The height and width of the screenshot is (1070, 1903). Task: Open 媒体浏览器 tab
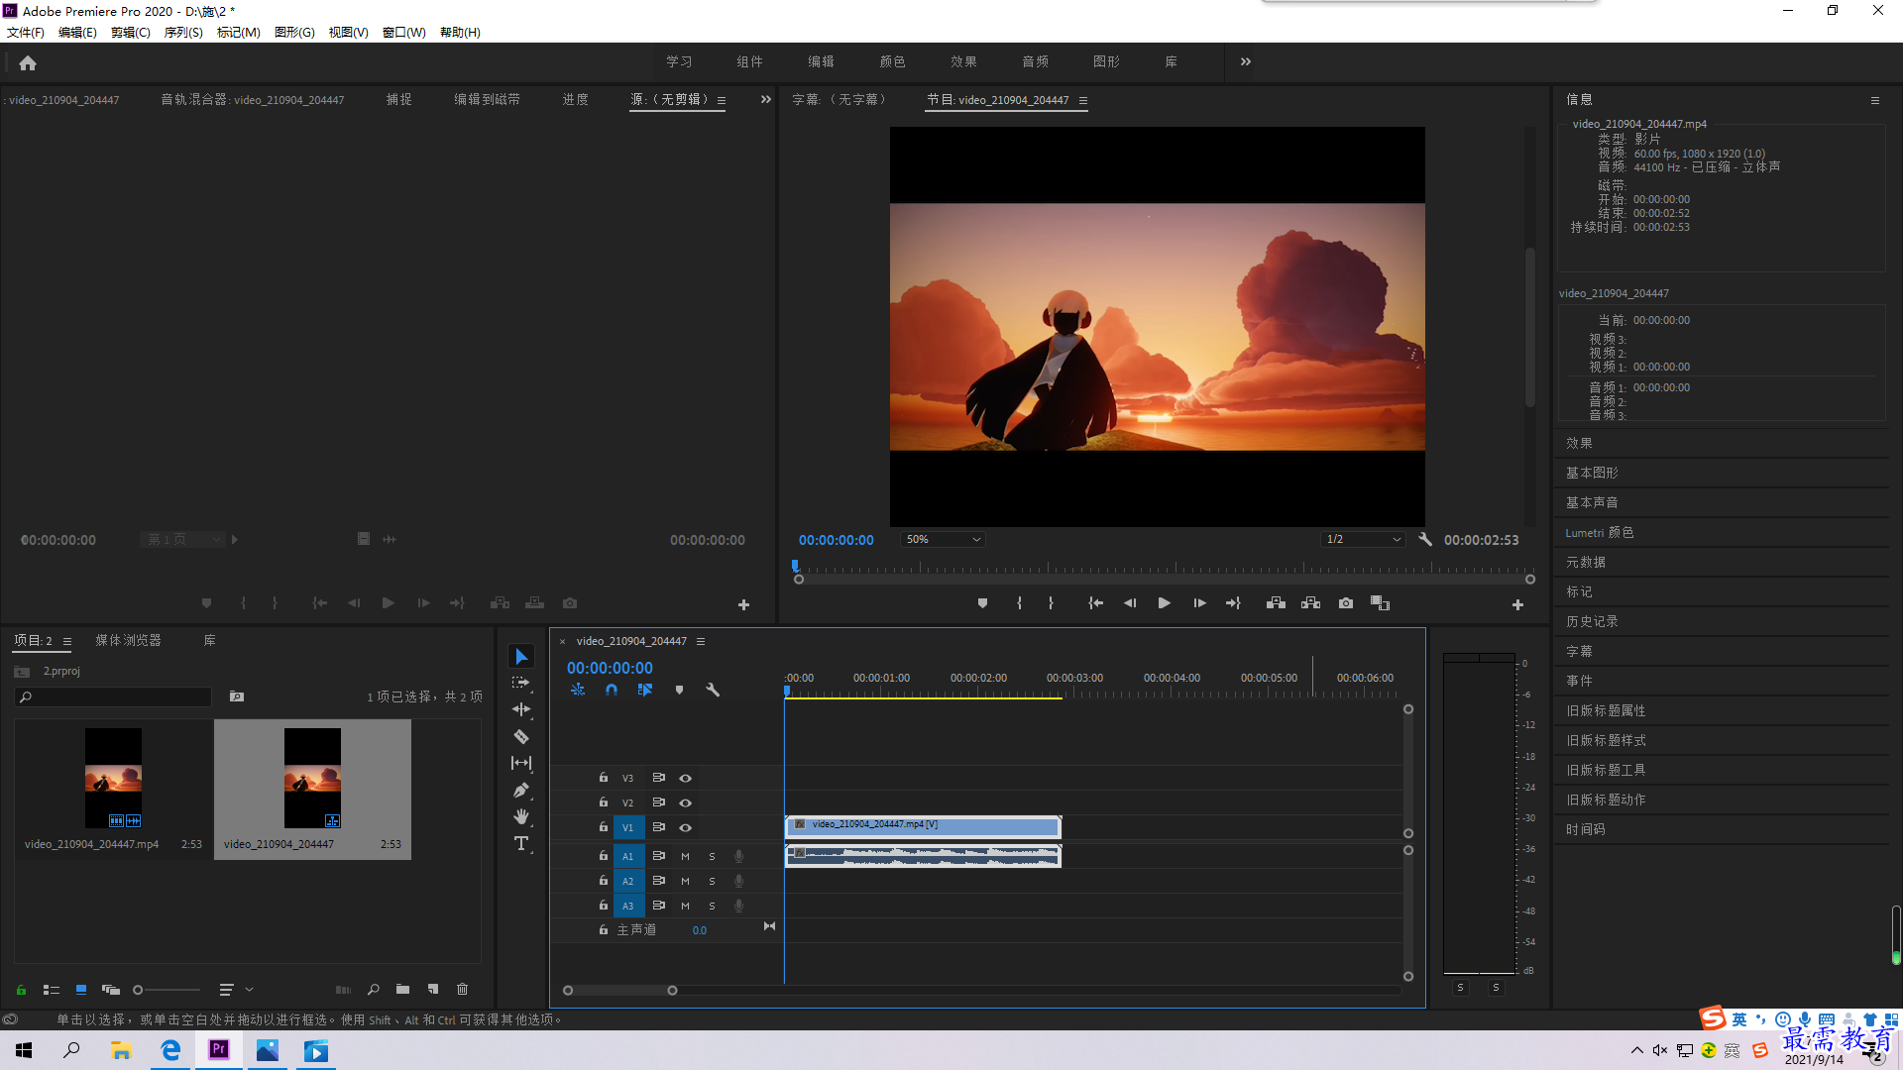128,640
